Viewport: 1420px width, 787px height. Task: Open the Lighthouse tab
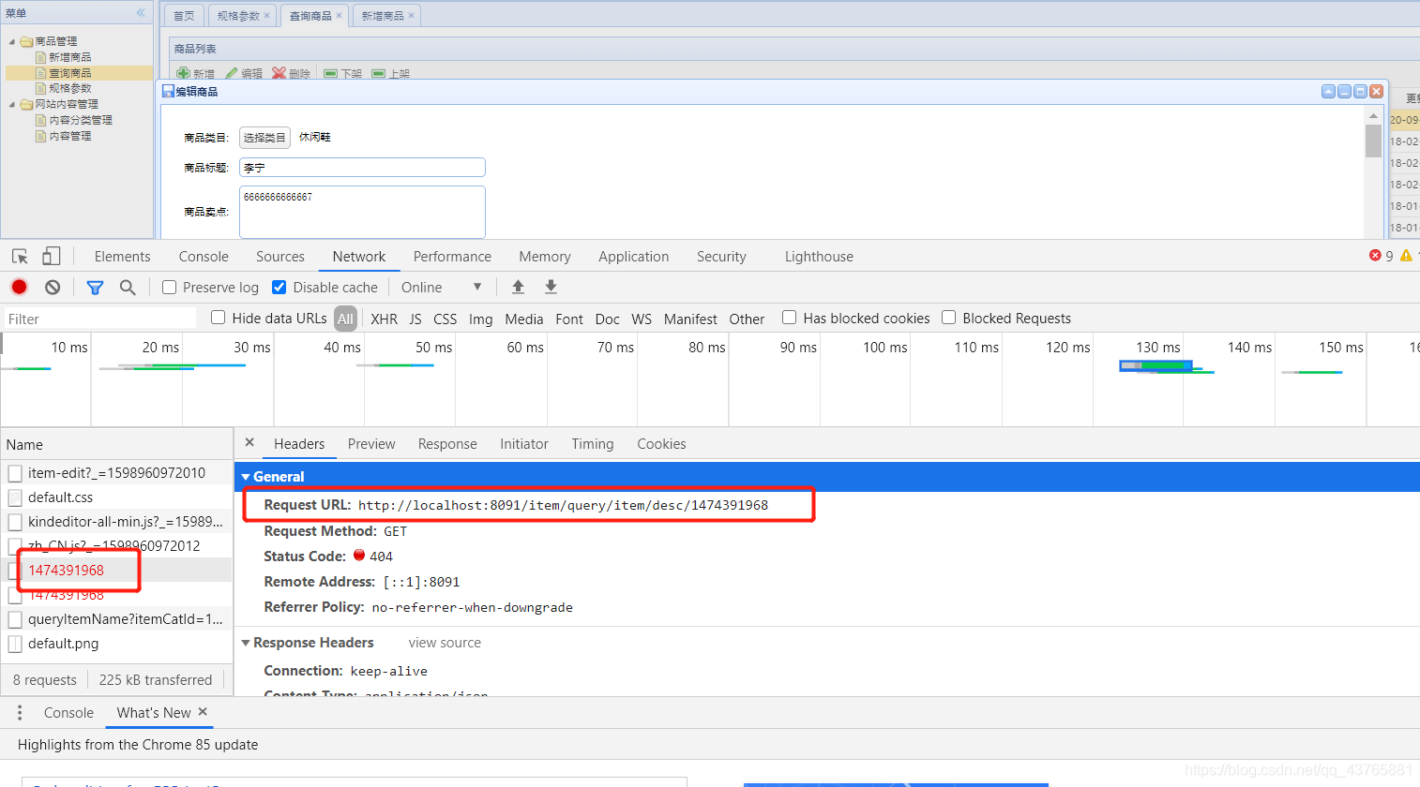[x=819, y=257]
